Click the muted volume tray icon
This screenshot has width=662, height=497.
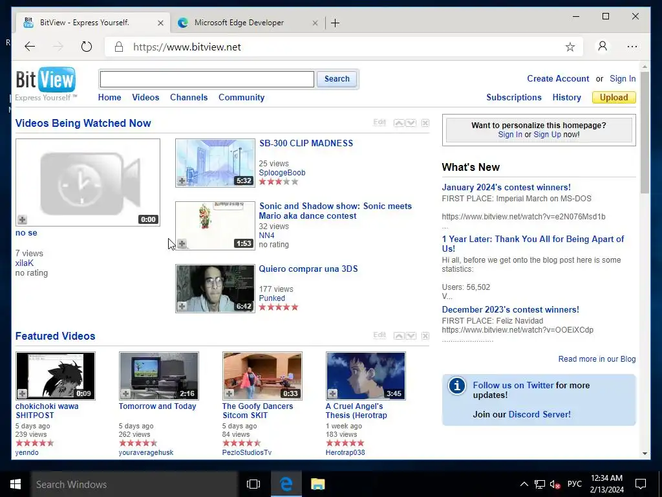(555, 484)
